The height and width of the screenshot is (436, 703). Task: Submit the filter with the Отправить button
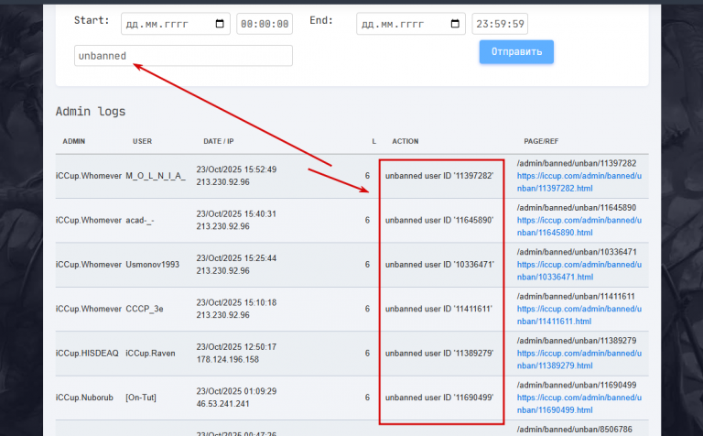(x=516, y=51)
